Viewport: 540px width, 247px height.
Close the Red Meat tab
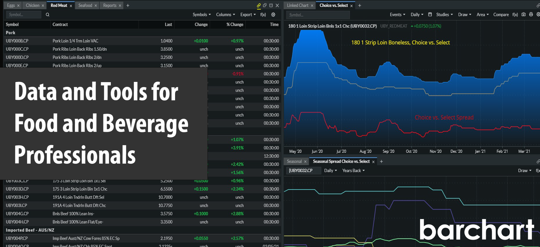tap(71, 6)
